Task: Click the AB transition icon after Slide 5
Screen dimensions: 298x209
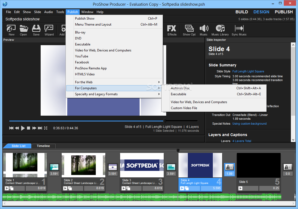Action: click(x=288, y=167)
